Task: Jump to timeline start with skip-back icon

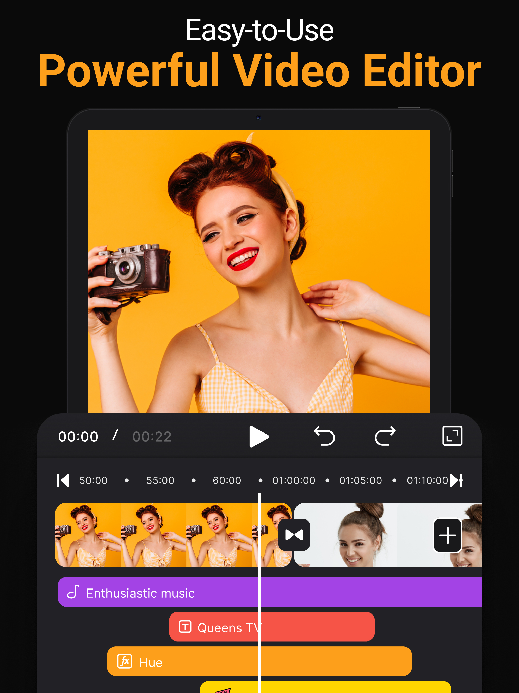Action: coord(63,480)
